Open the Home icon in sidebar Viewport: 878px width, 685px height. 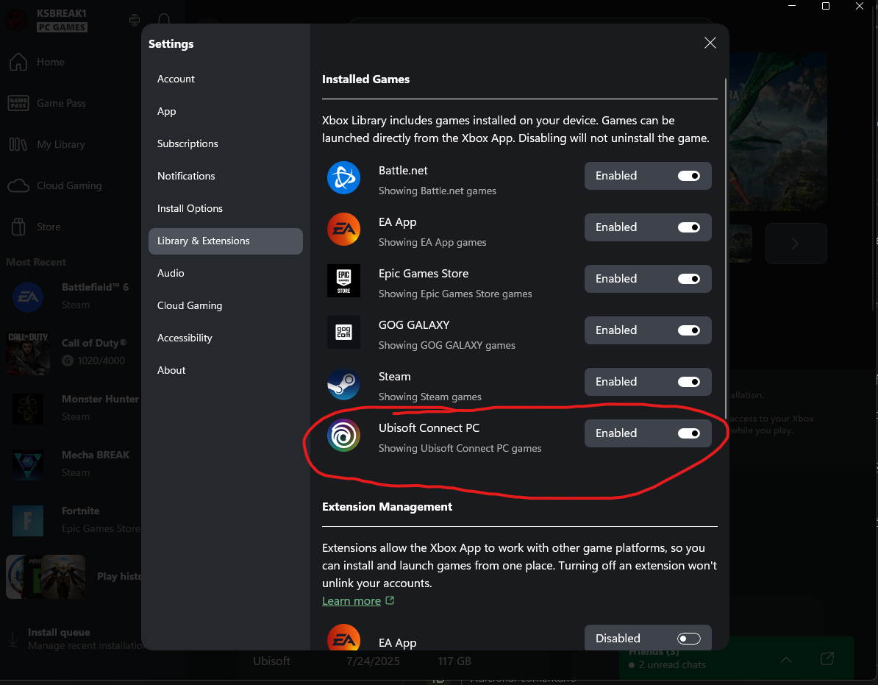(18, 62)
